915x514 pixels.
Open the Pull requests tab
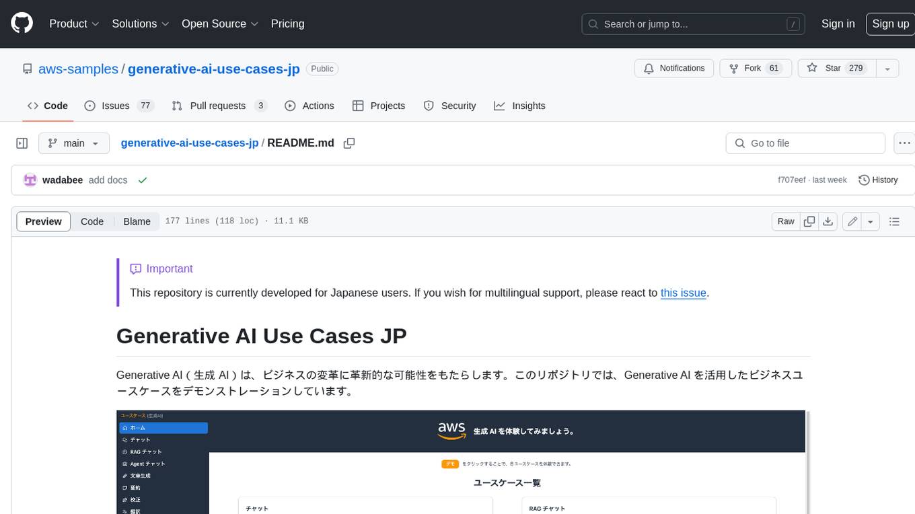pos(219,106)
